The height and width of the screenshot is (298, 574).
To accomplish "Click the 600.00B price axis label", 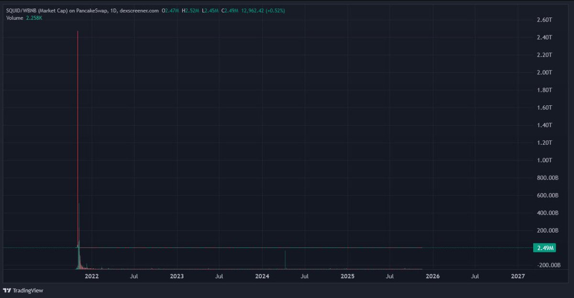I will coord(547,196).
